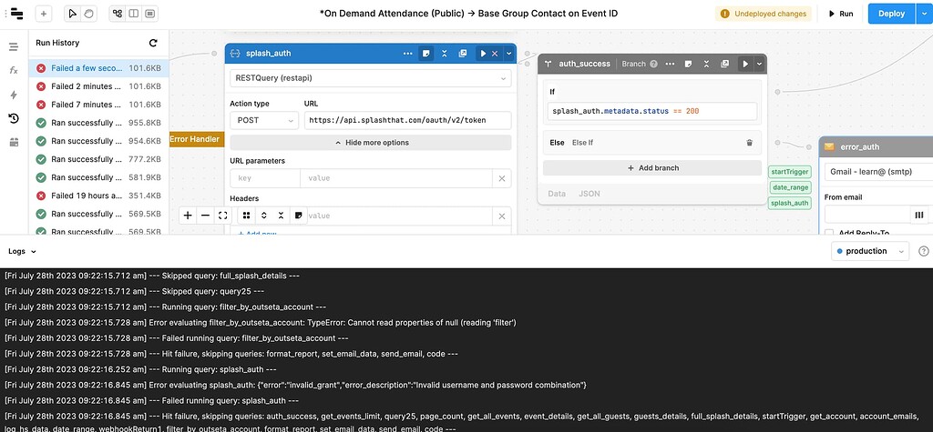Screen dimensions: 933x432
Task: Switch to JSON tab in auth_success
Action: [590, 194]
